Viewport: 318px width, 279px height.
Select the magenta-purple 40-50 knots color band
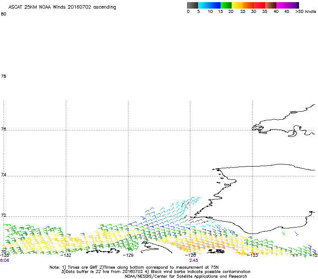click(x=287, y=5)
